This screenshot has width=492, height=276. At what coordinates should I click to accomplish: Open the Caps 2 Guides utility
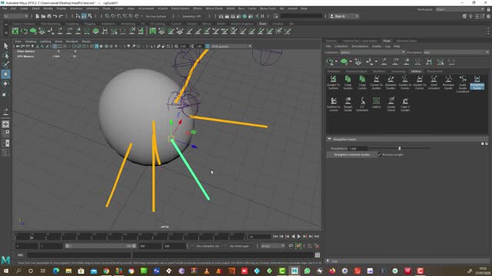(x=405, y=104)
